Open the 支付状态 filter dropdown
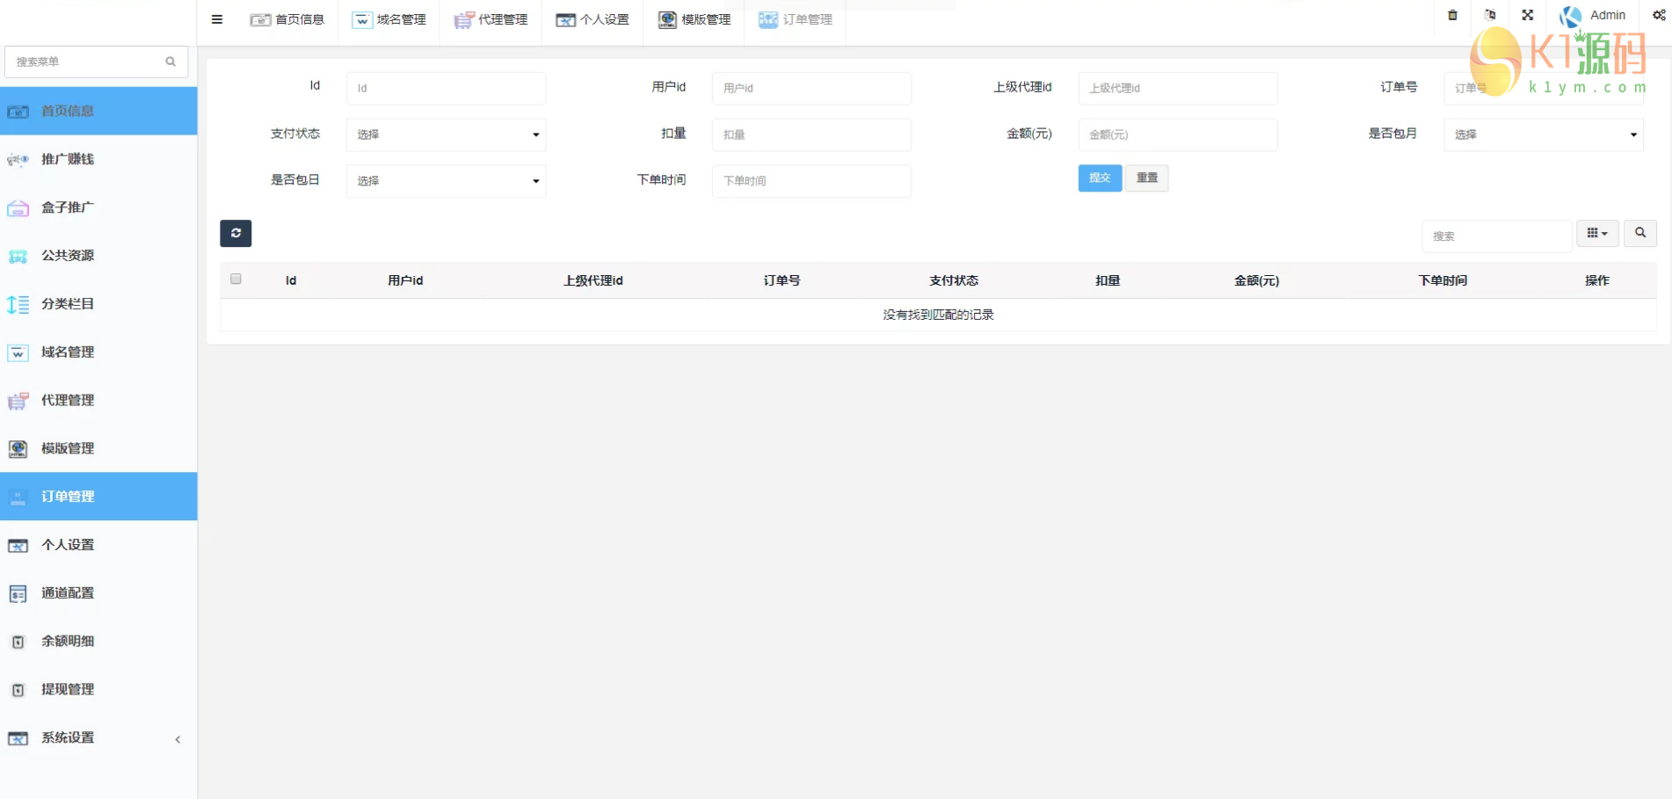 point(446,134)
